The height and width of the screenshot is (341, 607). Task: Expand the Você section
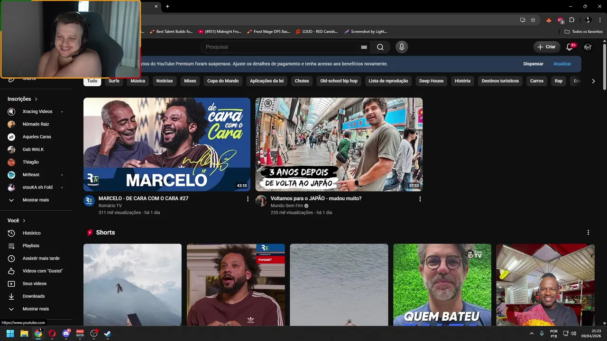click(17, 221)
